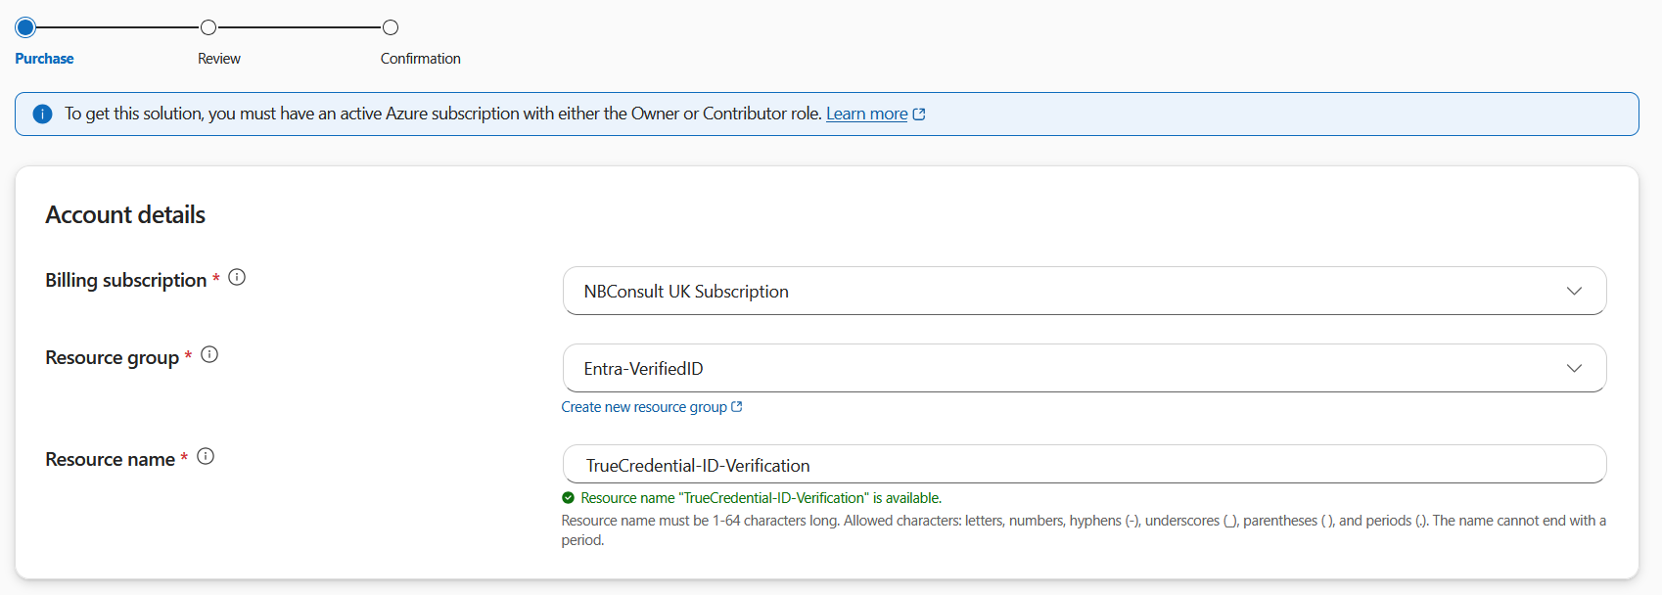1662x595 pixels.
Task: Click the filled Purchase step circle
Action: [25, 27]
